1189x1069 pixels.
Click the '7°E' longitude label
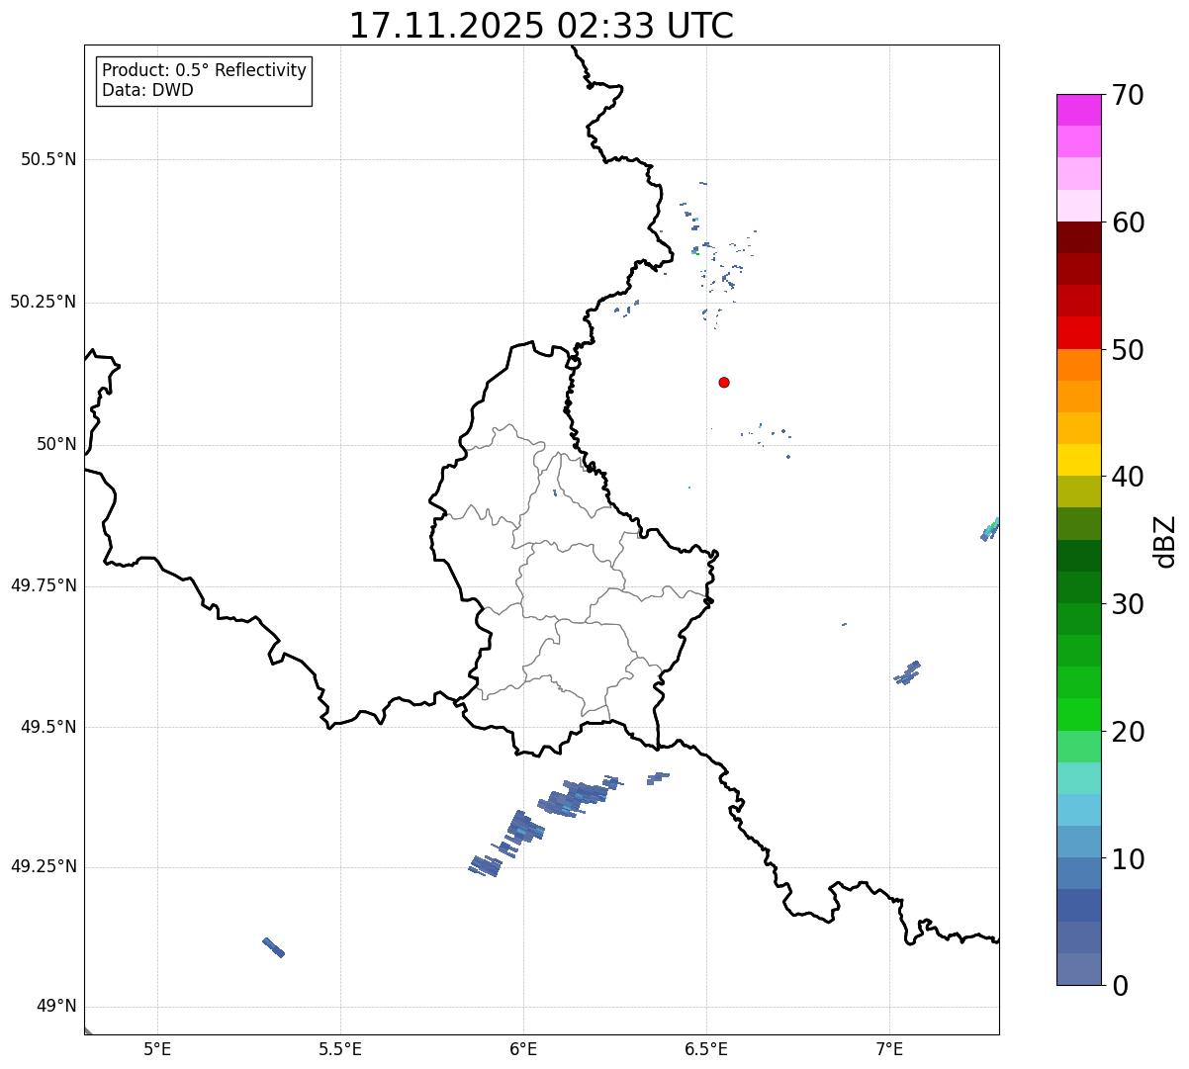pos(889,1048)
